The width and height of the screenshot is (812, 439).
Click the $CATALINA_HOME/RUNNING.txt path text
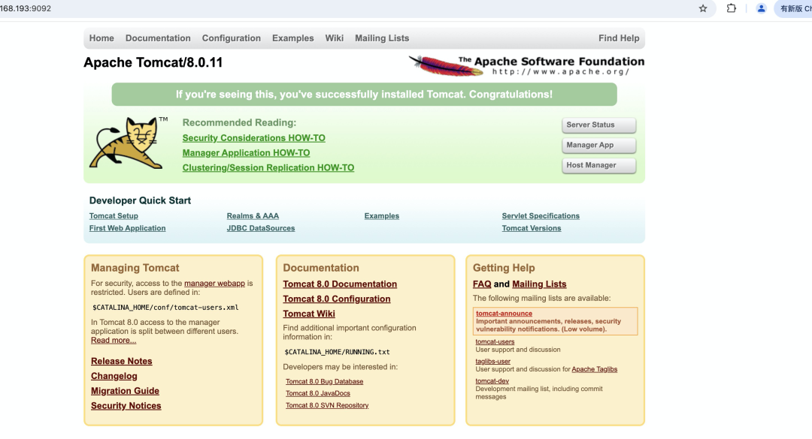[337, 352]
